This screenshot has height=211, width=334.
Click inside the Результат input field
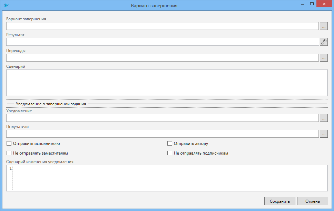tap(162, 42)
